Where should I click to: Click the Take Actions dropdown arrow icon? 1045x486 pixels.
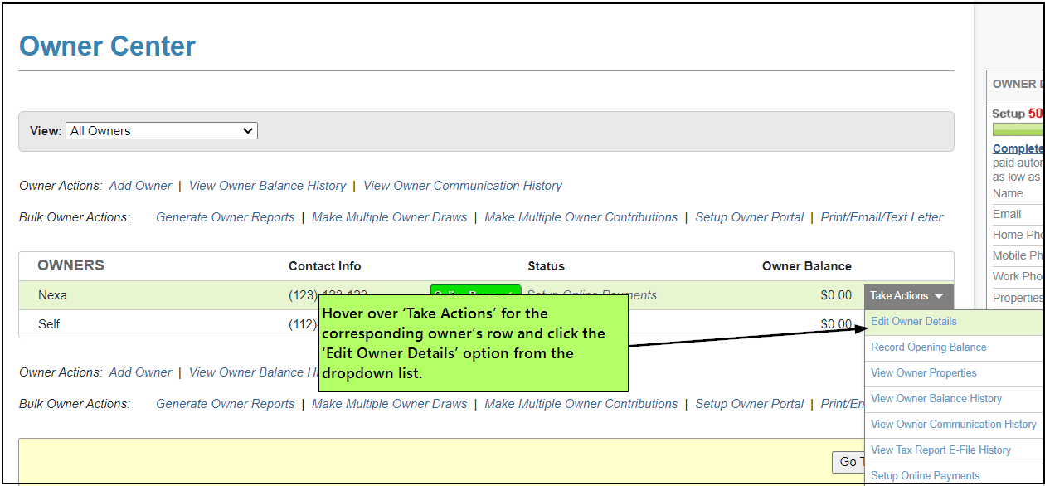tap(938, 296)
